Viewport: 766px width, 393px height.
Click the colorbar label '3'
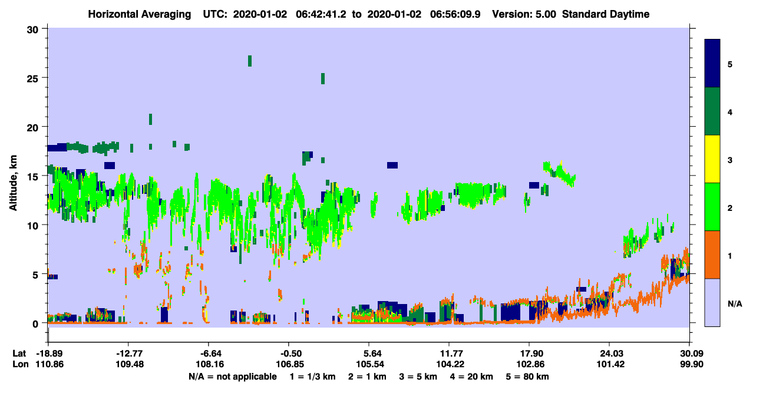pyautogui.click(x=730, y=160)
